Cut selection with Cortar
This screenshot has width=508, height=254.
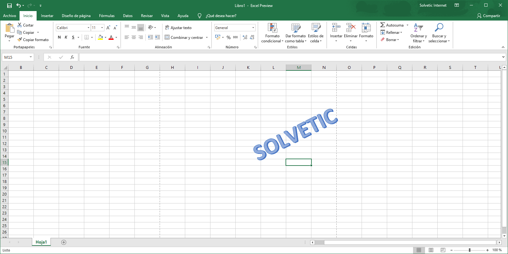point(26,25)
